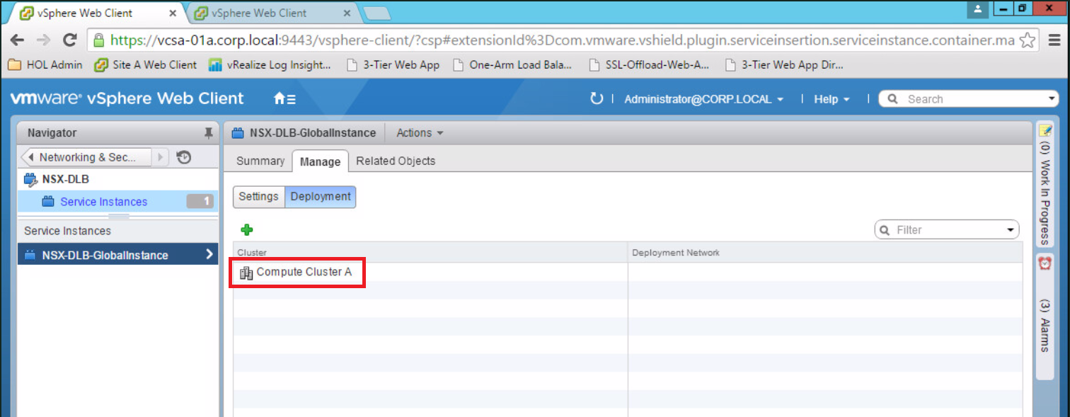Click the Compute Cluster A cluster icon
Viewport: 1070px width, 417px height.
pyautogui.click(x=246, y=273)
